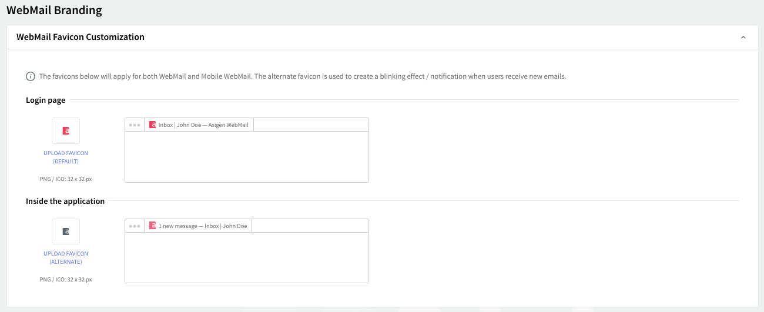Click the Inside the application preview body
This screenshot has width=764, height=312.
coord(246,257)
